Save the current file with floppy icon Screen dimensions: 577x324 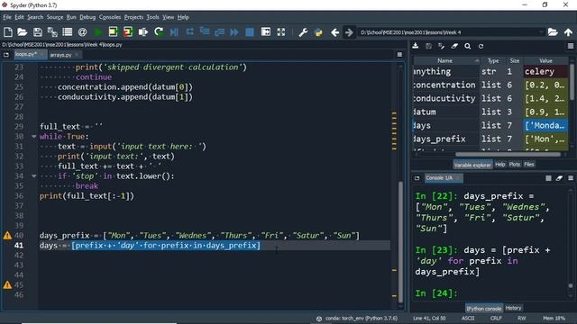[38, 32]
